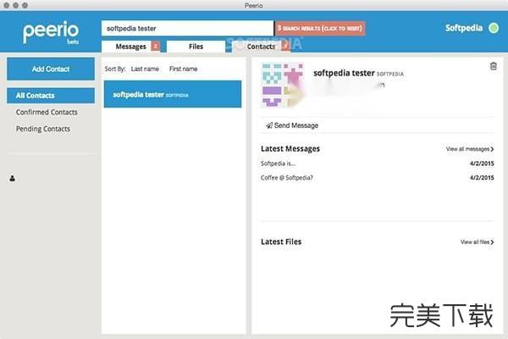Click the Add Contact button
The image size is (508, 339).
pos(51,69)
